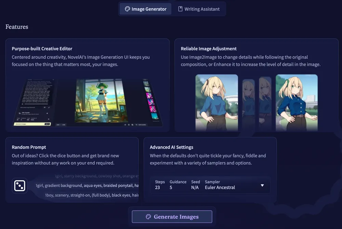Click the original blonde girl image on the left
The width and height of the screenshot is (342, 229).
coord(216,103)
